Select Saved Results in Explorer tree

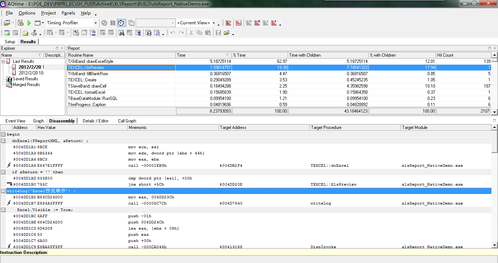click(25, 79)
